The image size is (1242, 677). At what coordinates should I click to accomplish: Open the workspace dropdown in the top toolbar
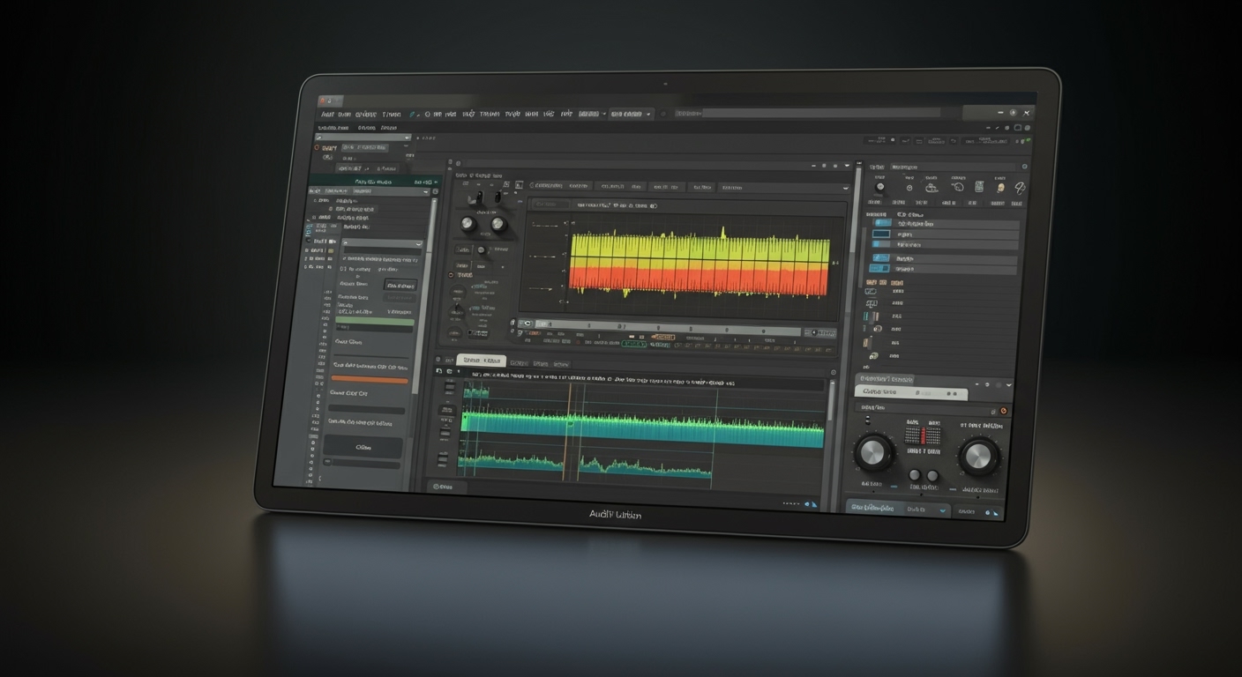click(x=628, y=115)
